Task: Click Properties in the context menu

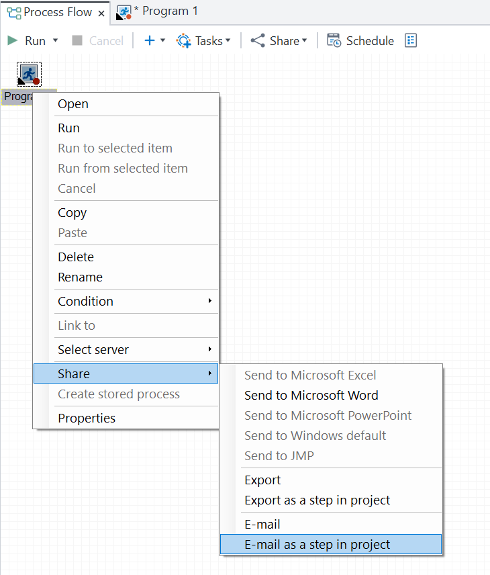Action: (x=87, y=418)
